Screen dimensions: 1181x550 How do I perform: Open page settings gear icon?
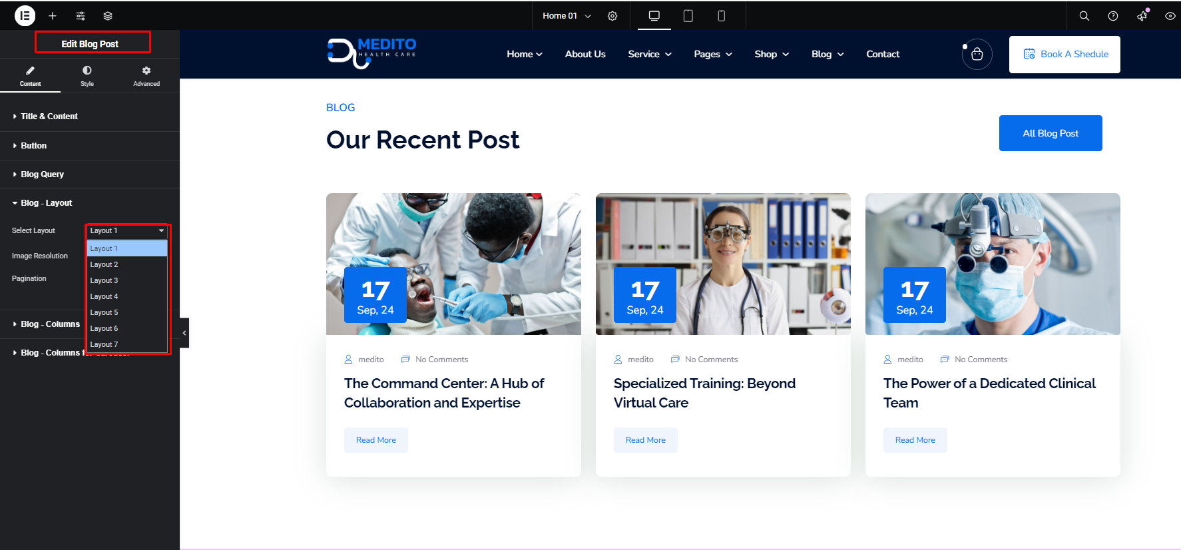pyautogui.click(x=612, y=16)
